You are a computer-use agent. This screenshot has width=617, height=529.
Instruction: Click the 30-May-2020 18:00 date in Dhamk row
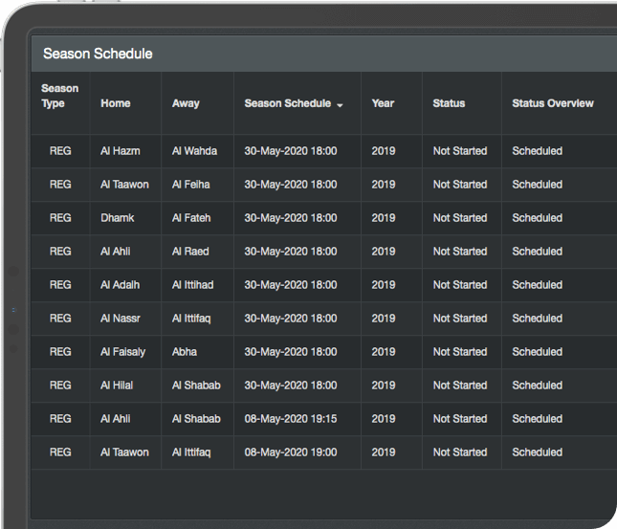point(291,218)
